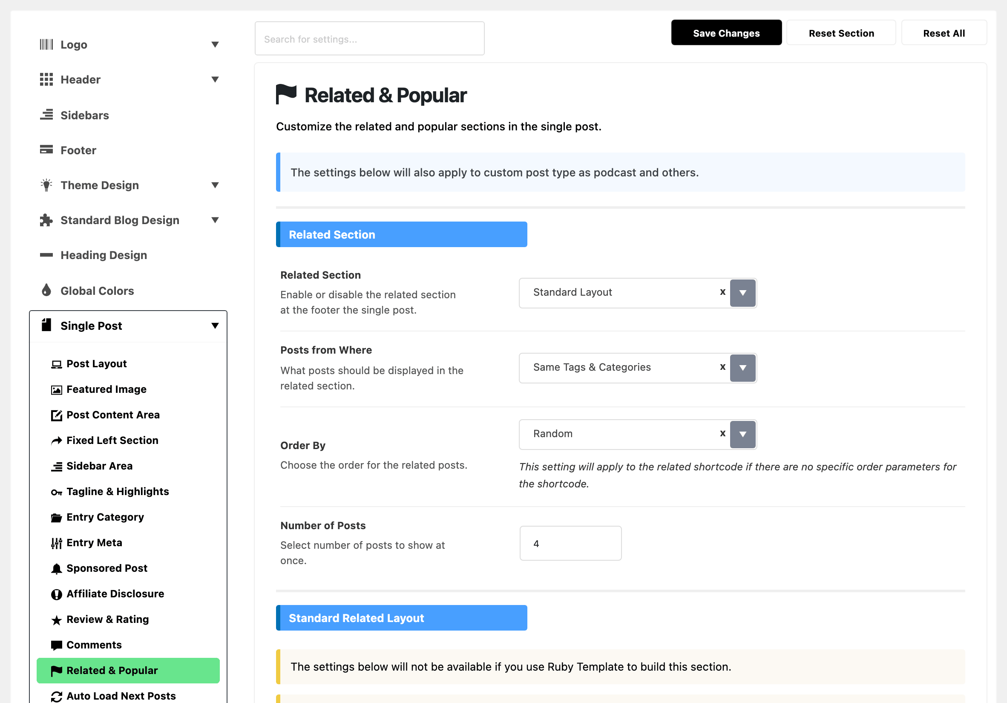Viewport: 1007px width, 703px height.
Task: Click the Post Content Area edit icon
Action: click(x=57, y=415)
